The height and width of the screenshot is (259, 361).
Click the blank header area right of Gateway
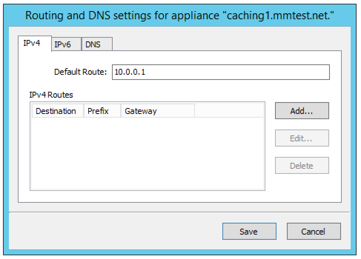tap(229, 111)
